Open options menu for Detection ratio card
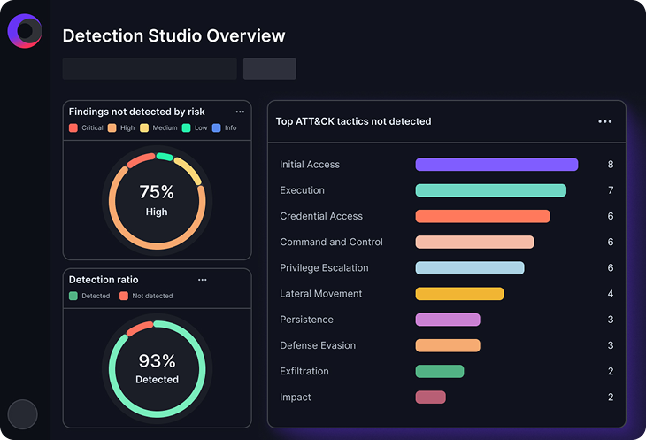This screenshot has width=646, height=440. tap(203, 280)
